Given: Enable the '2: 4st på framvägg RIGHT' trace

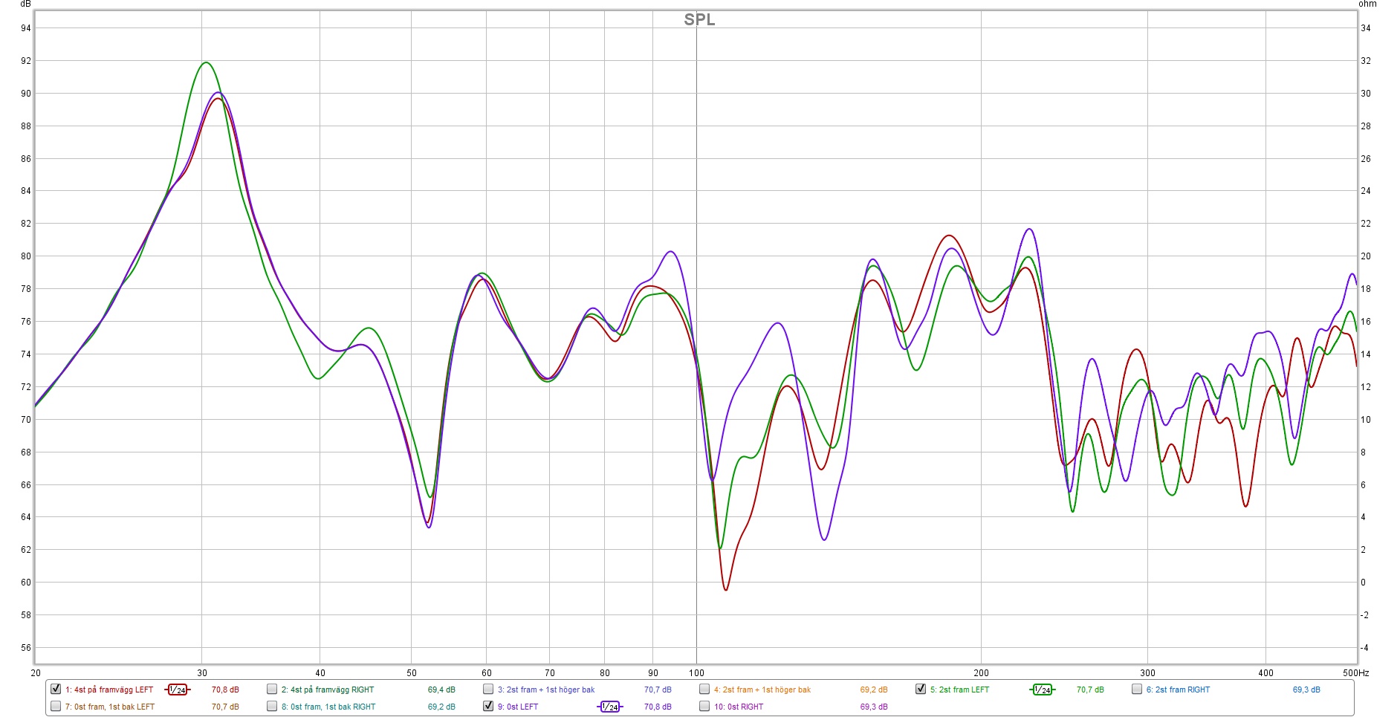Looking at the screenshot, I should point(272,689).
